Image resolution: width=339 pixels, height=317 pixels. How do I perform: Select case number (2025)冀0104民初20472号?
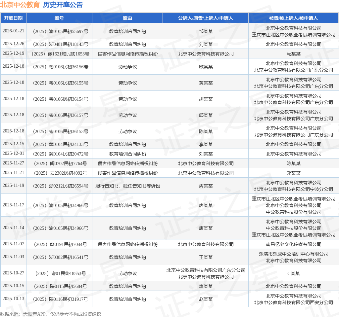pos(61,154)
